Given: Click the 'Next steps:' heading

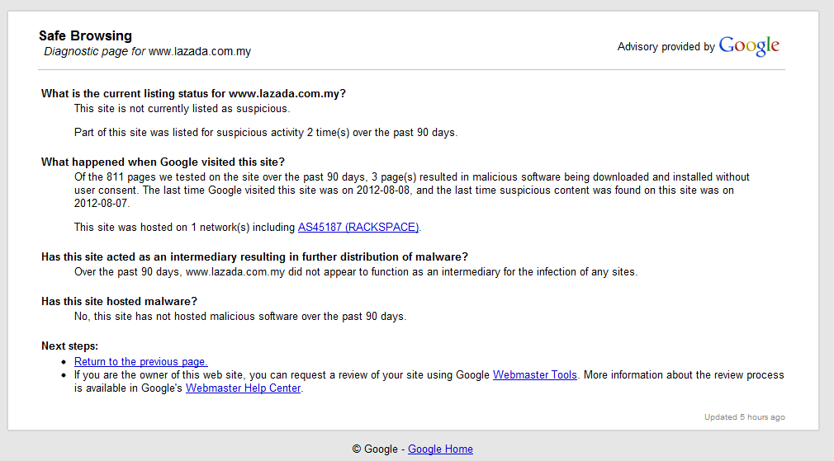Looking at the screenshot, I should click(x=69, y=346).
